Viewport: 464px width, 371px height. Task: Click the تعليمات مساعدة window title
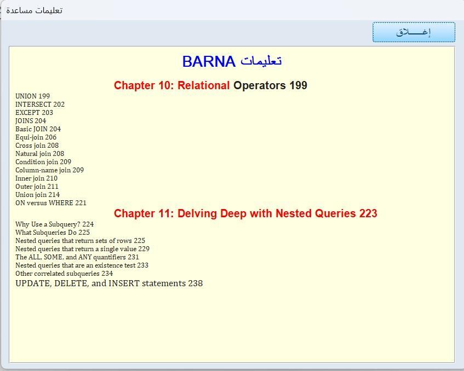tap(34, 10)
